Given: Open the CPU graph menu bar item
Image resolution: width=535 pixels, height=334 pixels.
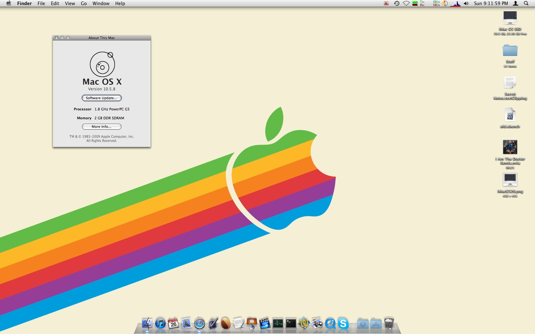Looking at the screenshot, I should tap(455, 3).
